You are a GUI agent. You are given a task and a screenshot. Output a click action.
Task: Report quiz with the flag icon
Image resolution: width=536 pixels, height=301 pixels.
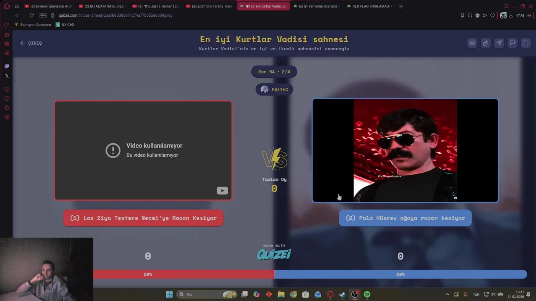coord(513,43)
